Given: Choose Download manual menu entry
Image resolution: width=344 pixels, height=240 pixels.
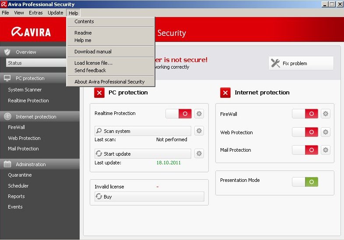Looking at the screenshot, I should [x=111, y=52].
